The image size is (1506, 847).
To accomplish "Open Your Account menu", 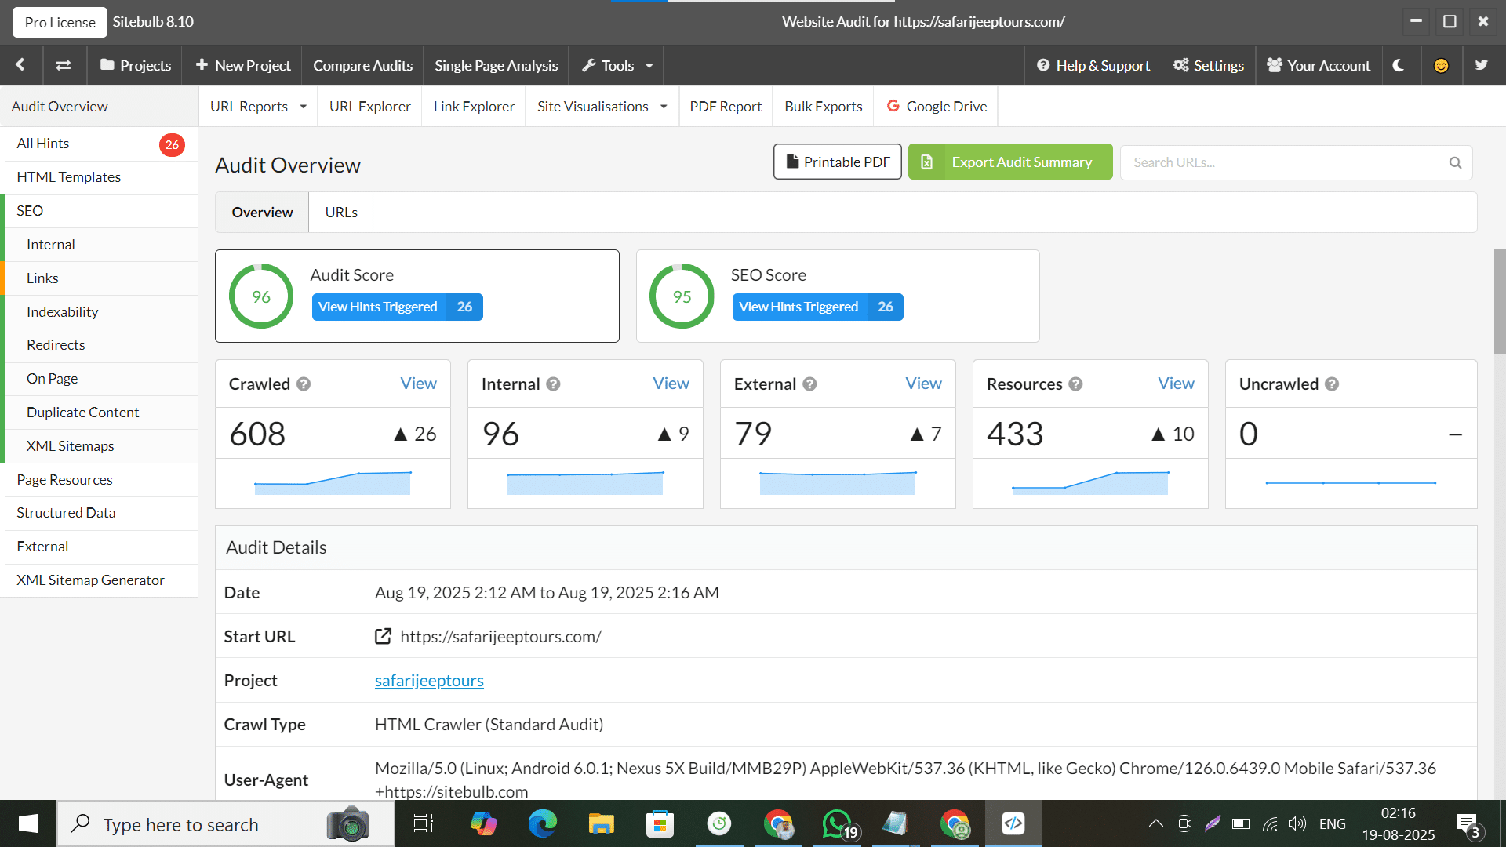I will 1319,65.
